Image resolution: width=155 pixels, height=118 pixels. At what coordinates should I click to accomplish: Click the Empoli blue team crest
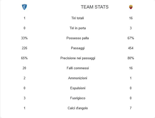pos(24,7)
